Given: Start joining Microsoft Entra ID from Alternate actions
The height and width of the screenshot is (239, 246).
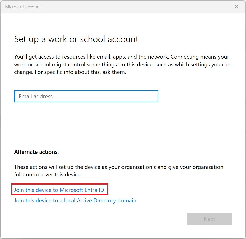Looking at the screenshot, I should (59, 190).
